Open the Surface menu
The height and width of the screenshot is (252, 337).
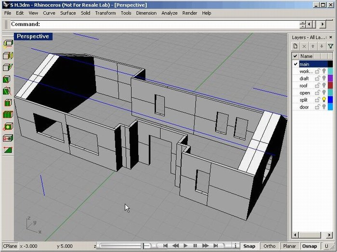point(67,13)
